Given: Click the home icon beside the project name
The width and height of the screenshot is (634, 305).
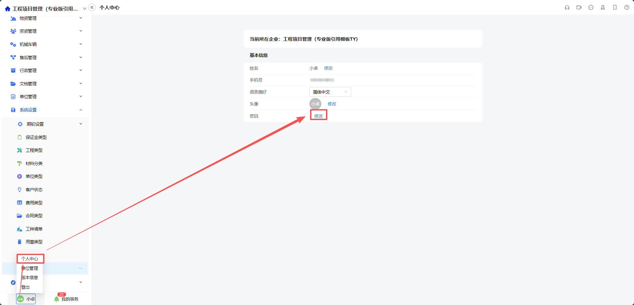Looking at the screenshot, I should tap(8, 9).
